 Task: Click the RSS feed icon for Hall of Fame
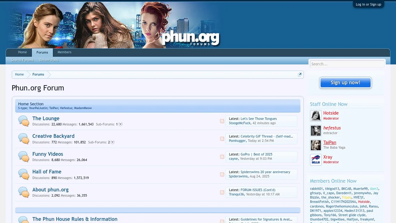[x=222, y=174]
